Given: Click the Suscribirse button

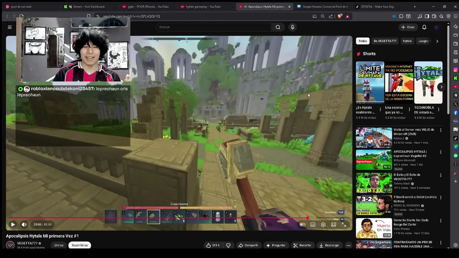Looking at the screenshot, I should [x=80, y=245].
